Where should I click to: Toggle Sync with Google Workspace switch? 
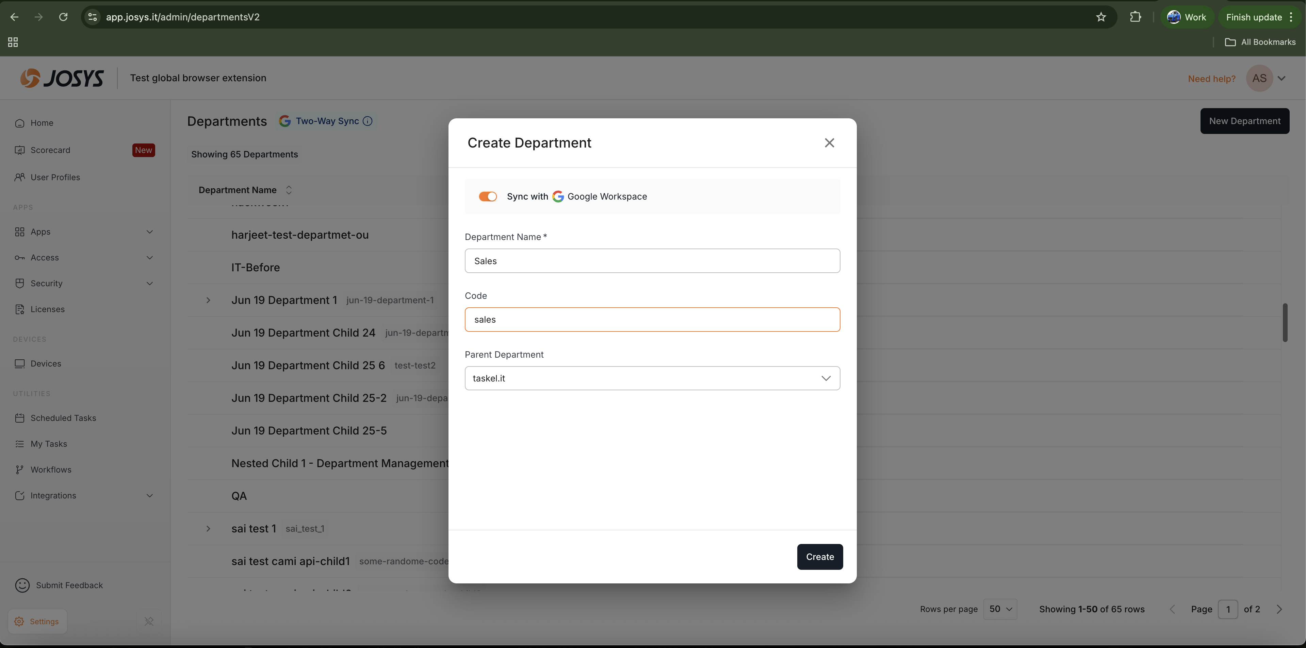[488, 197]
